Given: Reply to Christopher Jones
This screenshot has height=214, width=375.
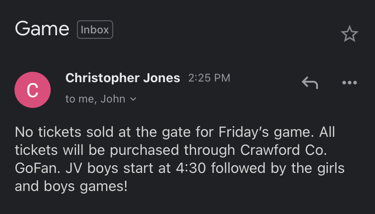Looking at the screenshot, I should pos(310,83).
